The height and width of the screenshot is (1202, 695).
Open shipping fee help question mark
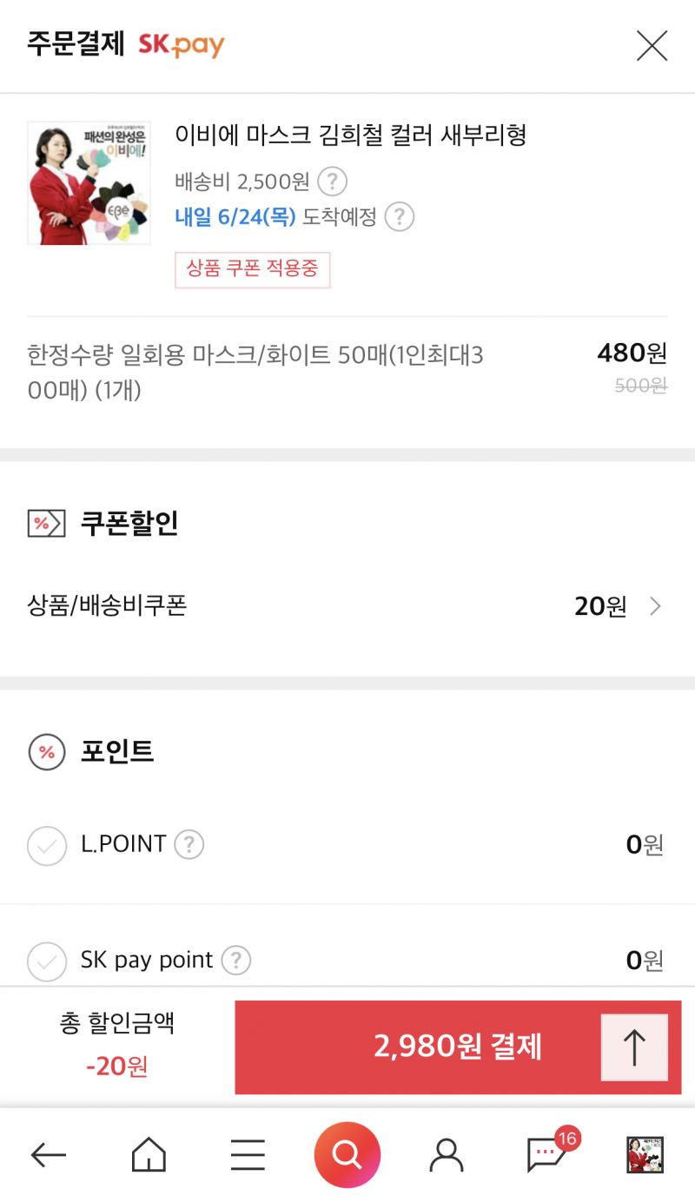(x=332, y=182)
